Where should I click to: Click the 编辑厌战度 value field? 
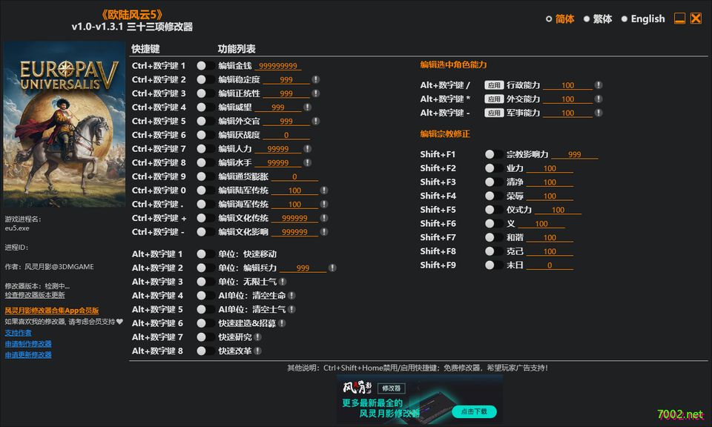[x=286, y=135]
